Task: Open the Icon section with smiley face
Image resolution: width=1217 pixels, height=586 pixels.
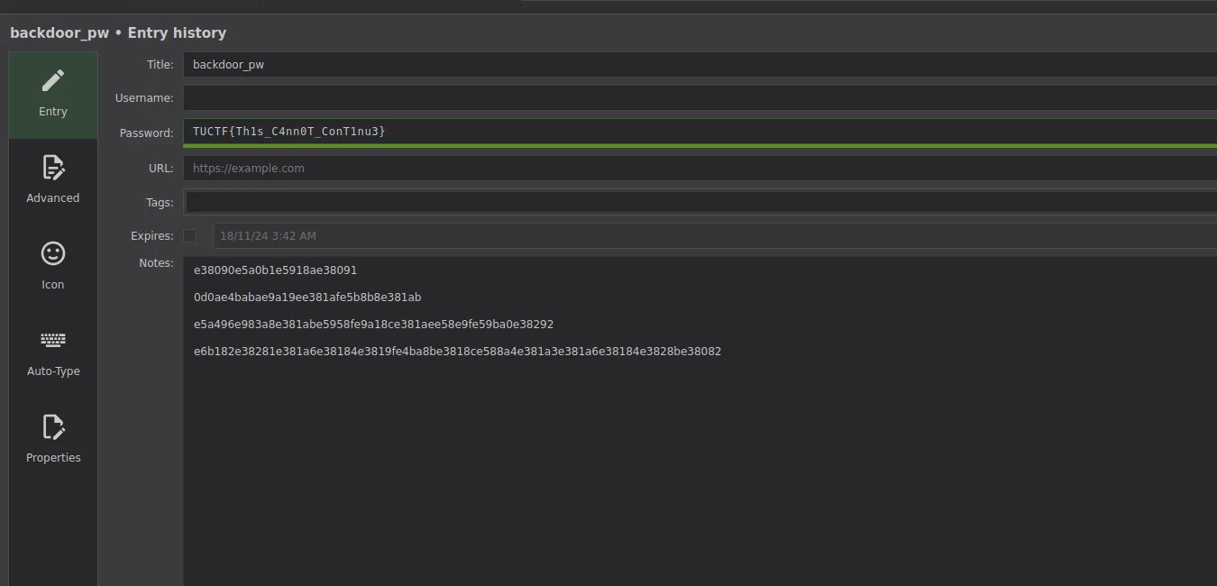Action: tap(53, 267)
